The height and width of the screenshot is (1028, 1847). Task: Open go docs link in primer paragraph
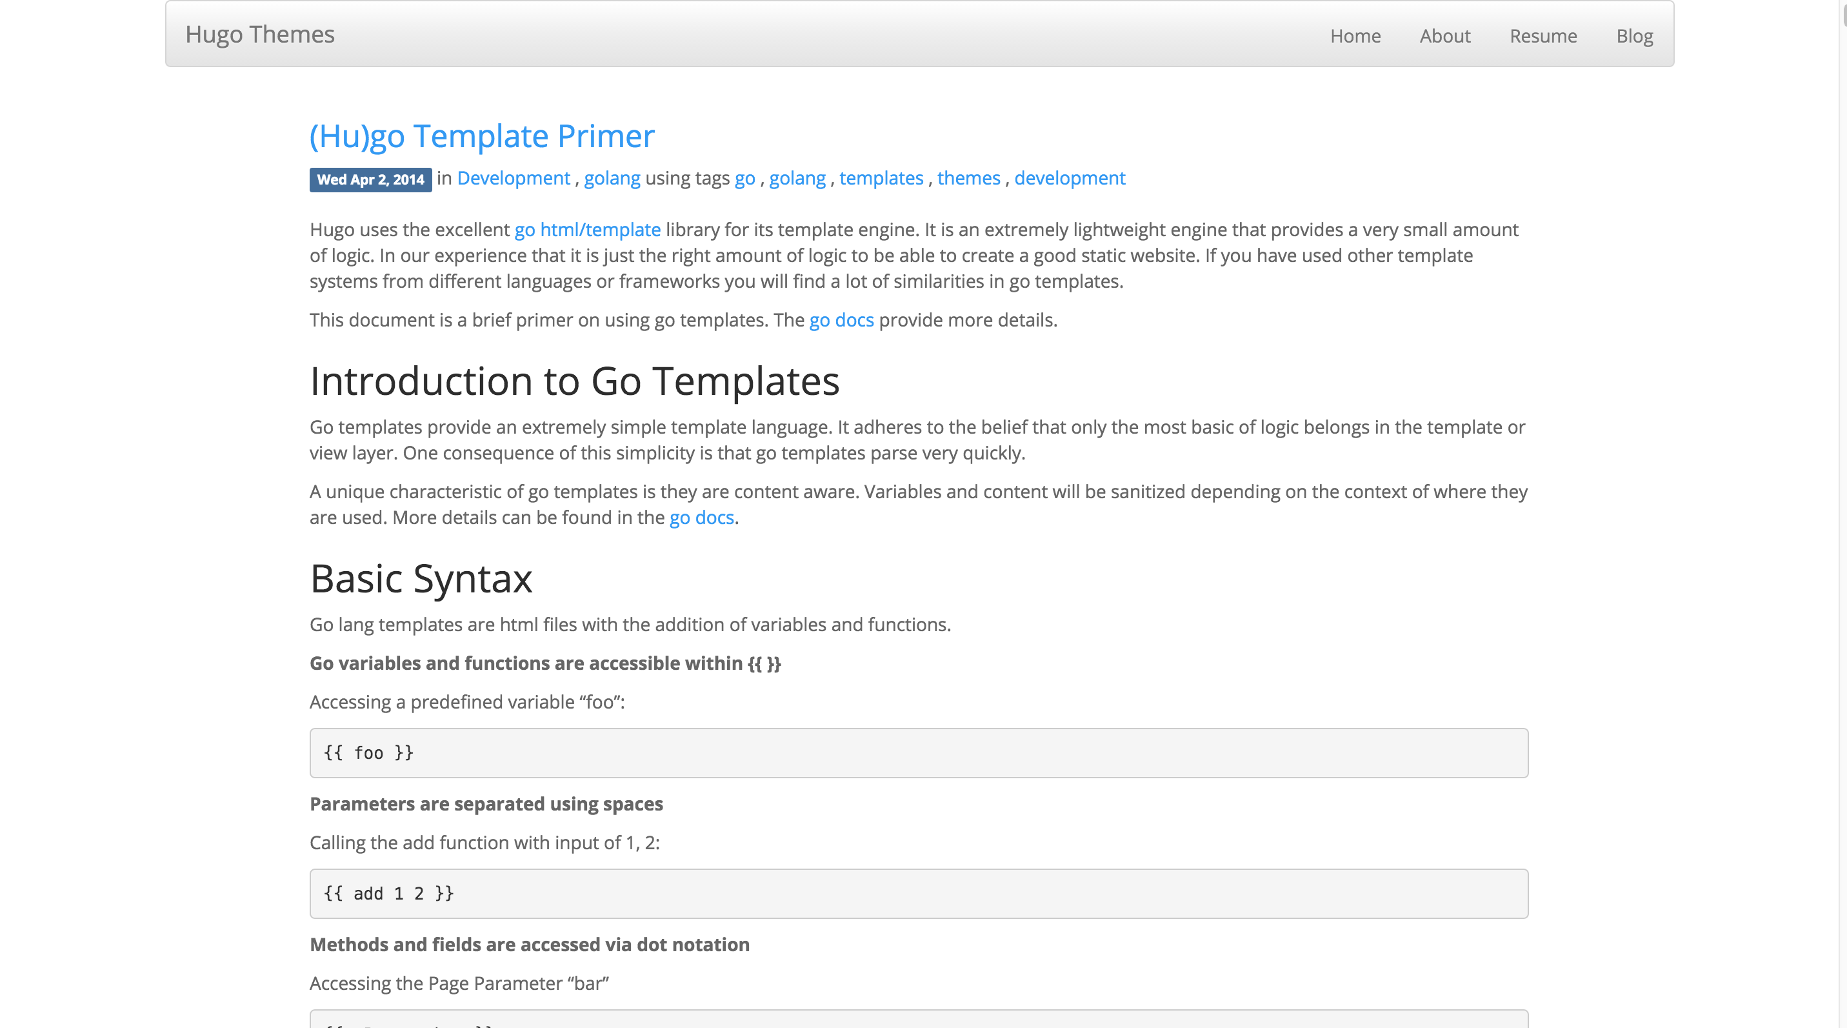841,320
